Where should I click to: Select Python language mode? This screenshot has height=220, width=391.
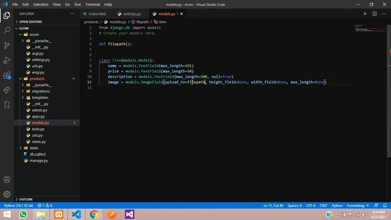point(337,205)
